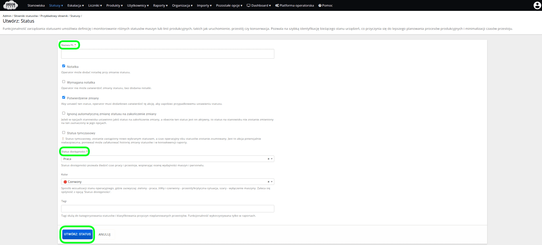
Task: Uncheck the Potwierdzenie zmiany checkbox
Action: click(64, 98)
